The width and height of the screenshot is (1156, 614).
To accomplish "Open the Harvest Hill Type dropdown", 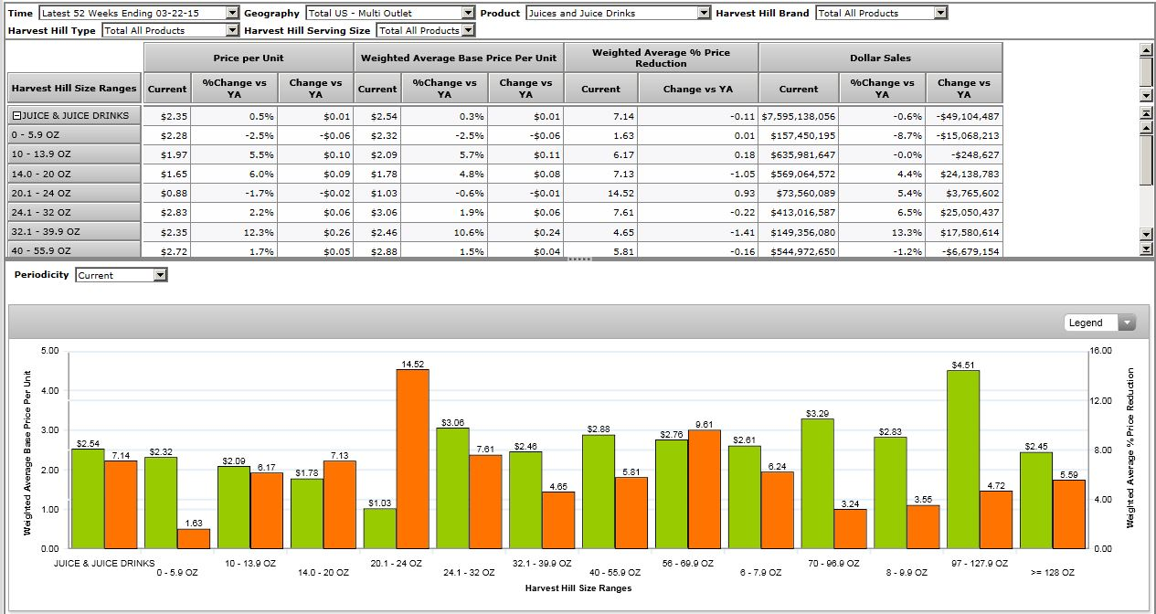I will pos(232,30).
